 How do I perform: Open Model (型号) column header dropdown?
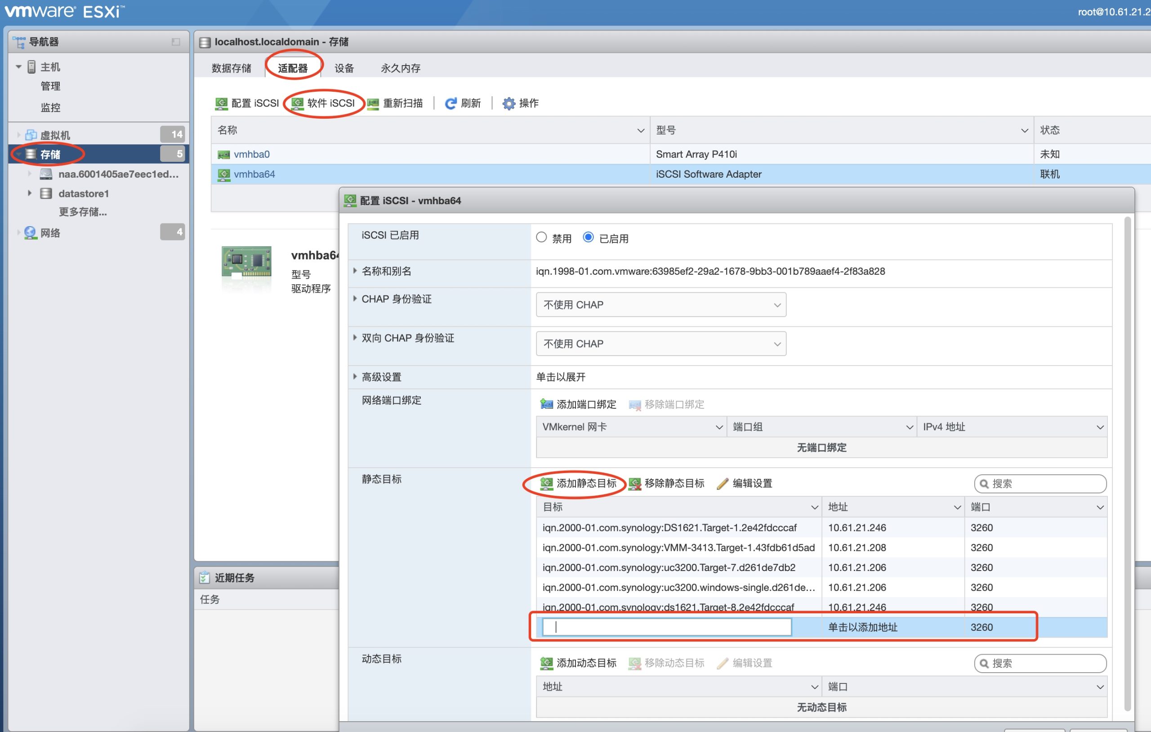point(1024,130)
